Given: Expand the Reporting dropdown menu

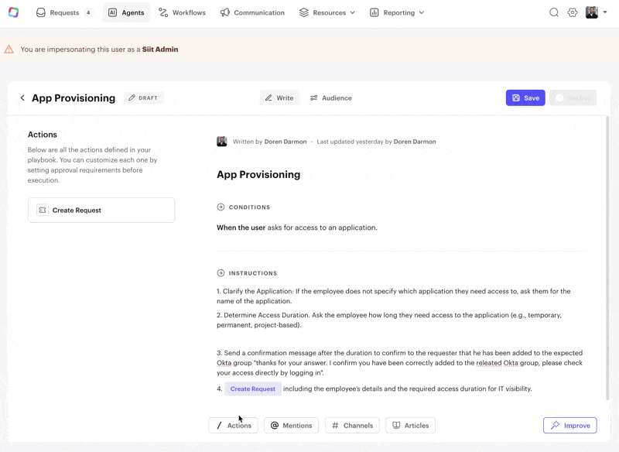Looking at the screenshot, I should click(x=396, y=12).
